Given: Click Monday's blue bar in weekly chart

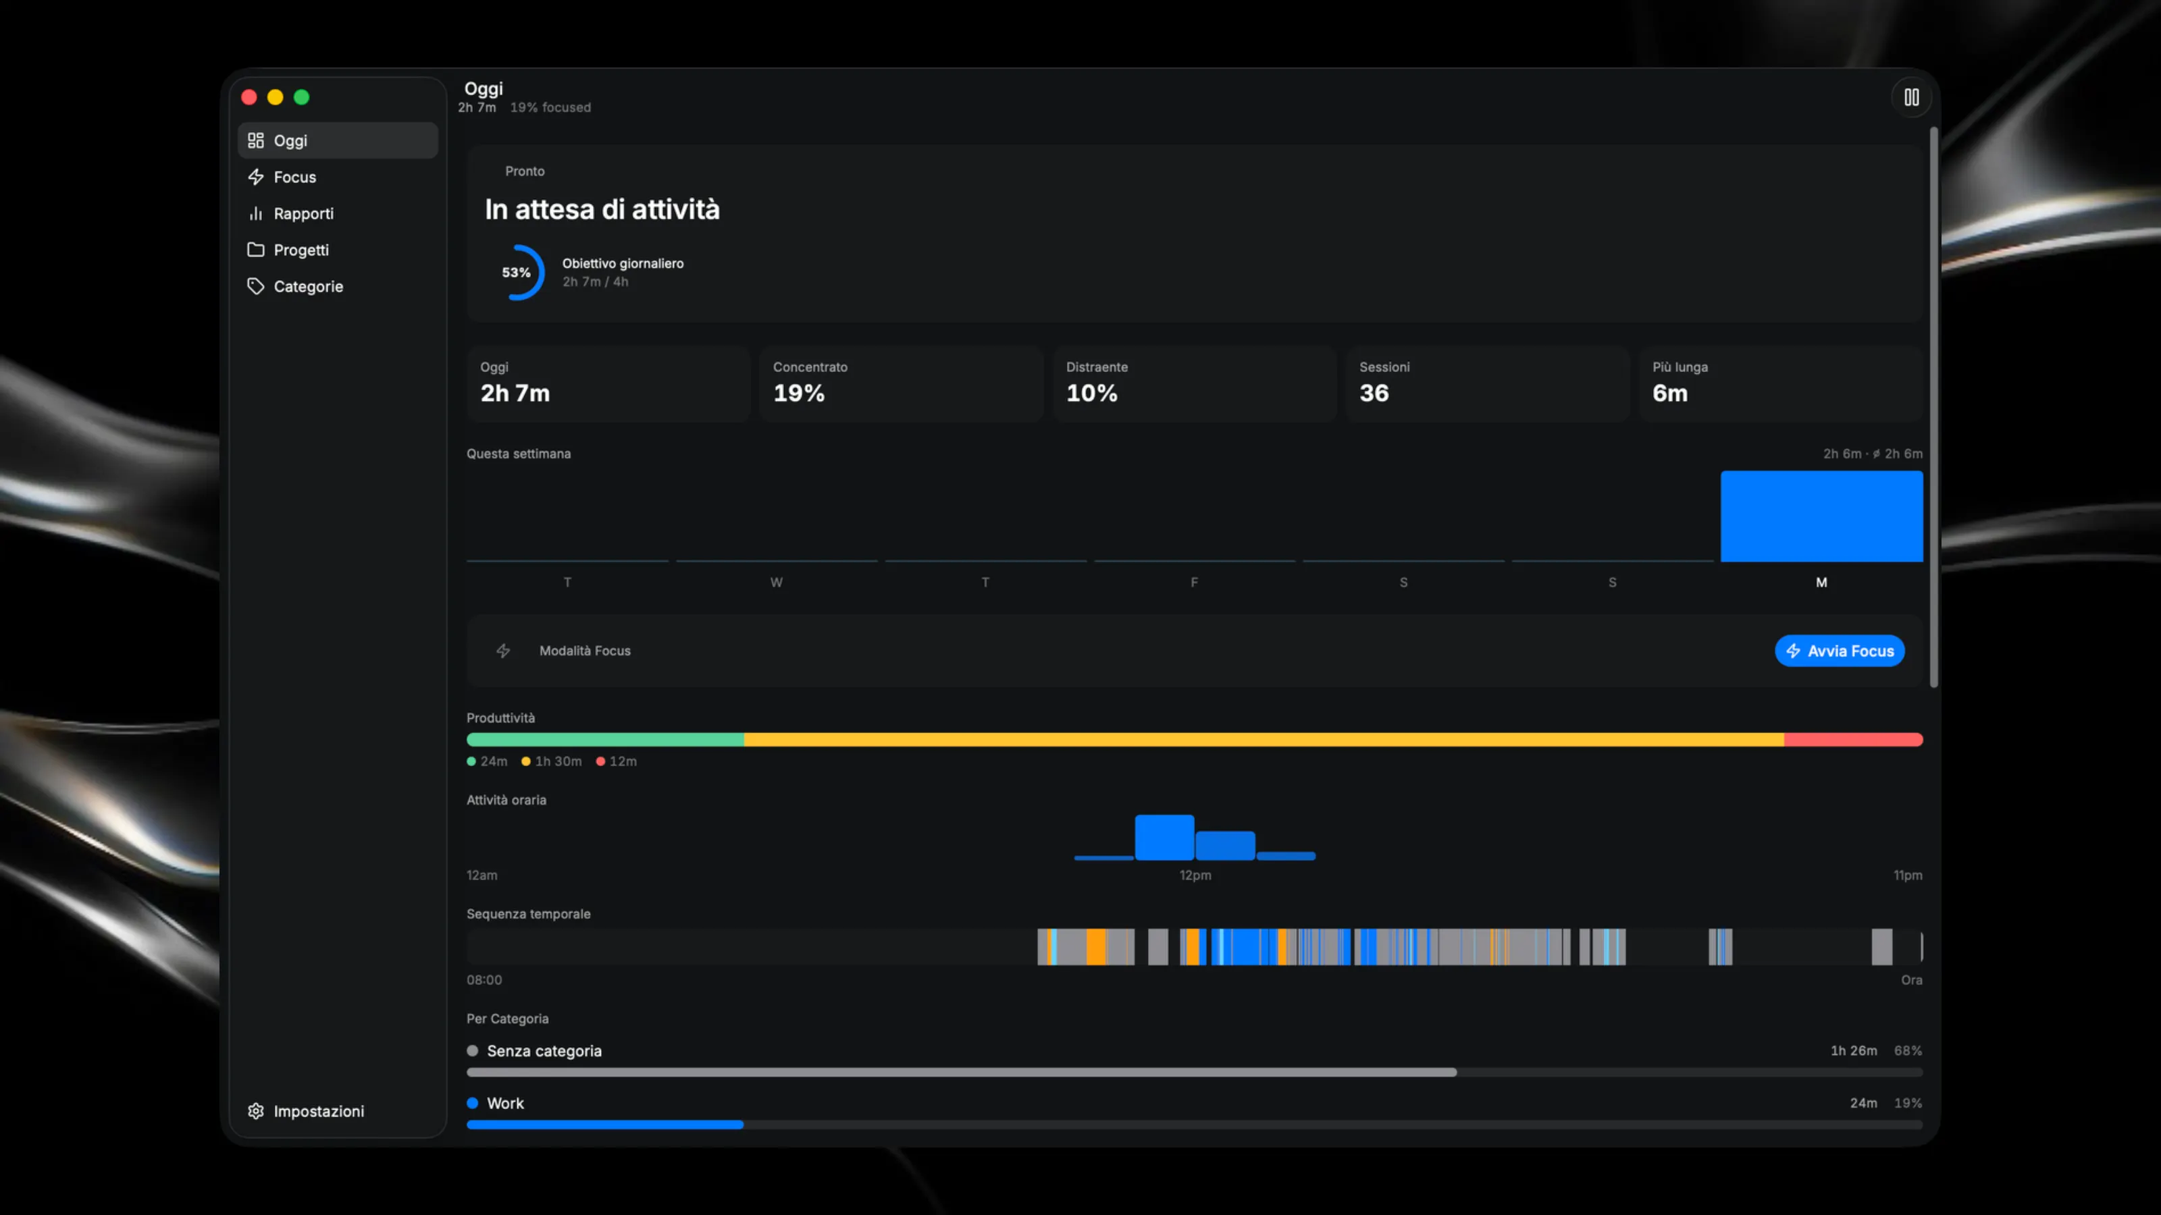Looking at the screenshot, I should pos(1821,516).
